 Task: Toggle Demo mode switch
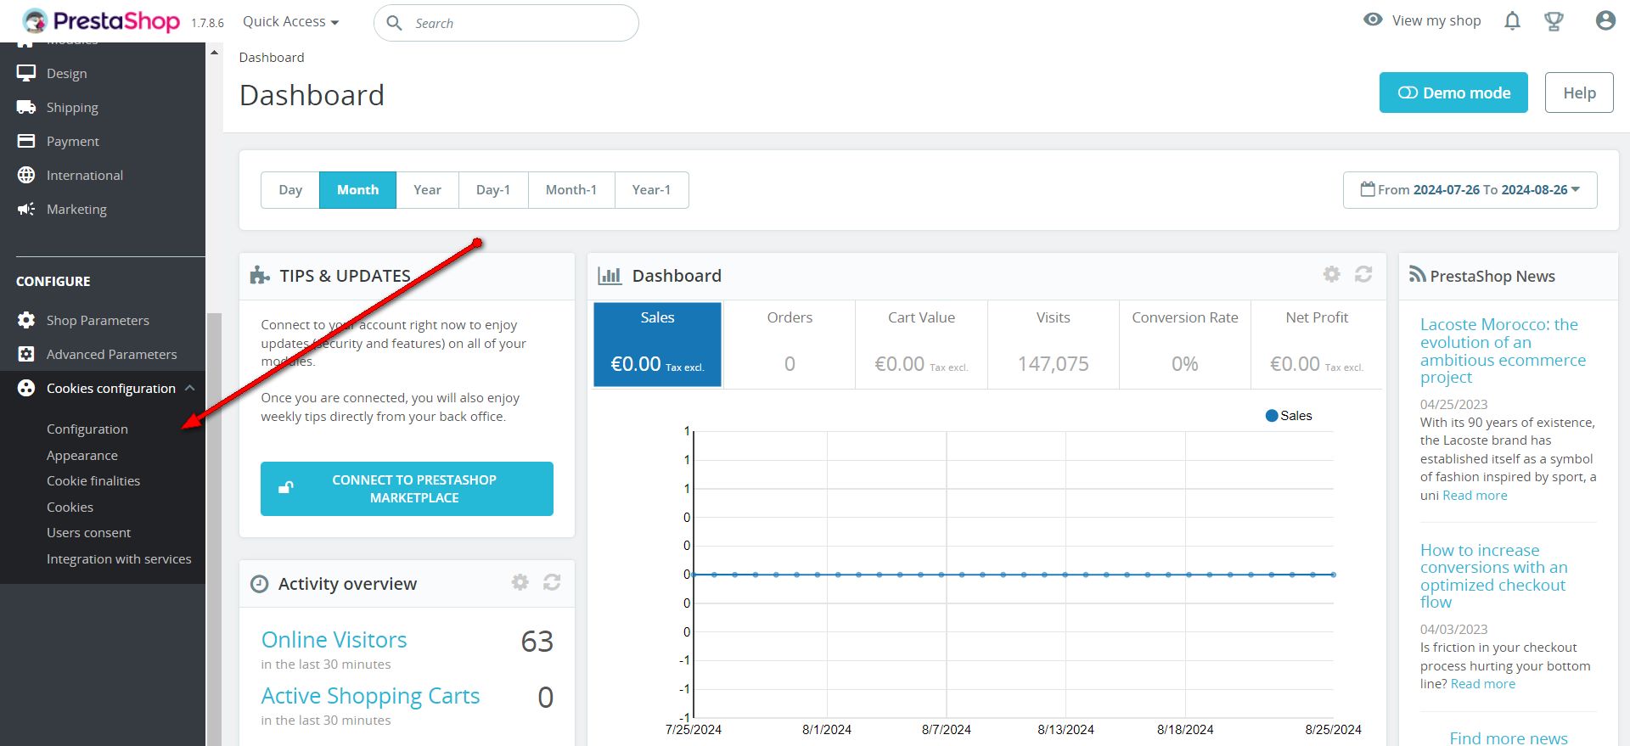pyautogui.click(x=1453, y=93)
